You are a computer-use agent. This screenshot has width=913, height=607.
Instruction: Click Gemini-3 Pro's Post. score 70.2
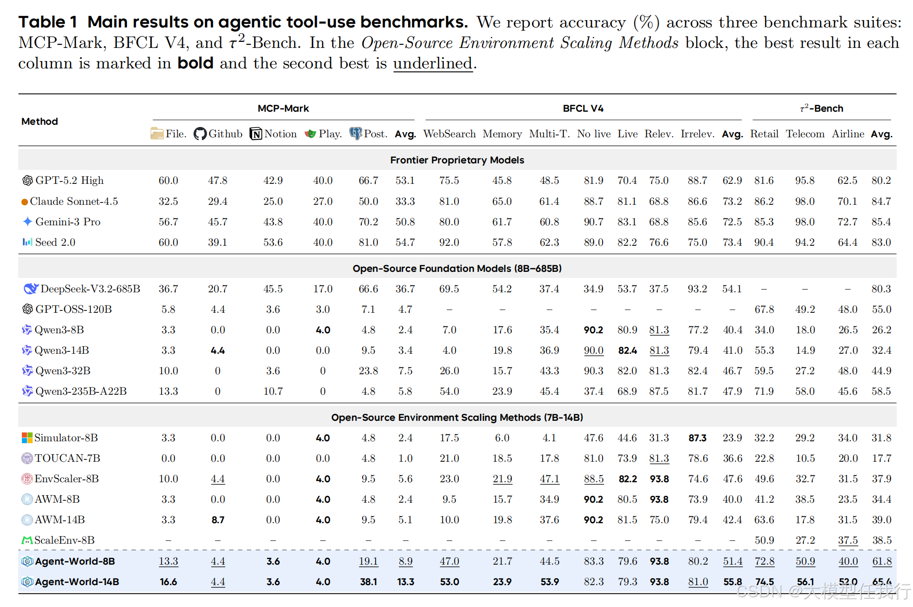[x=368, y=222]
